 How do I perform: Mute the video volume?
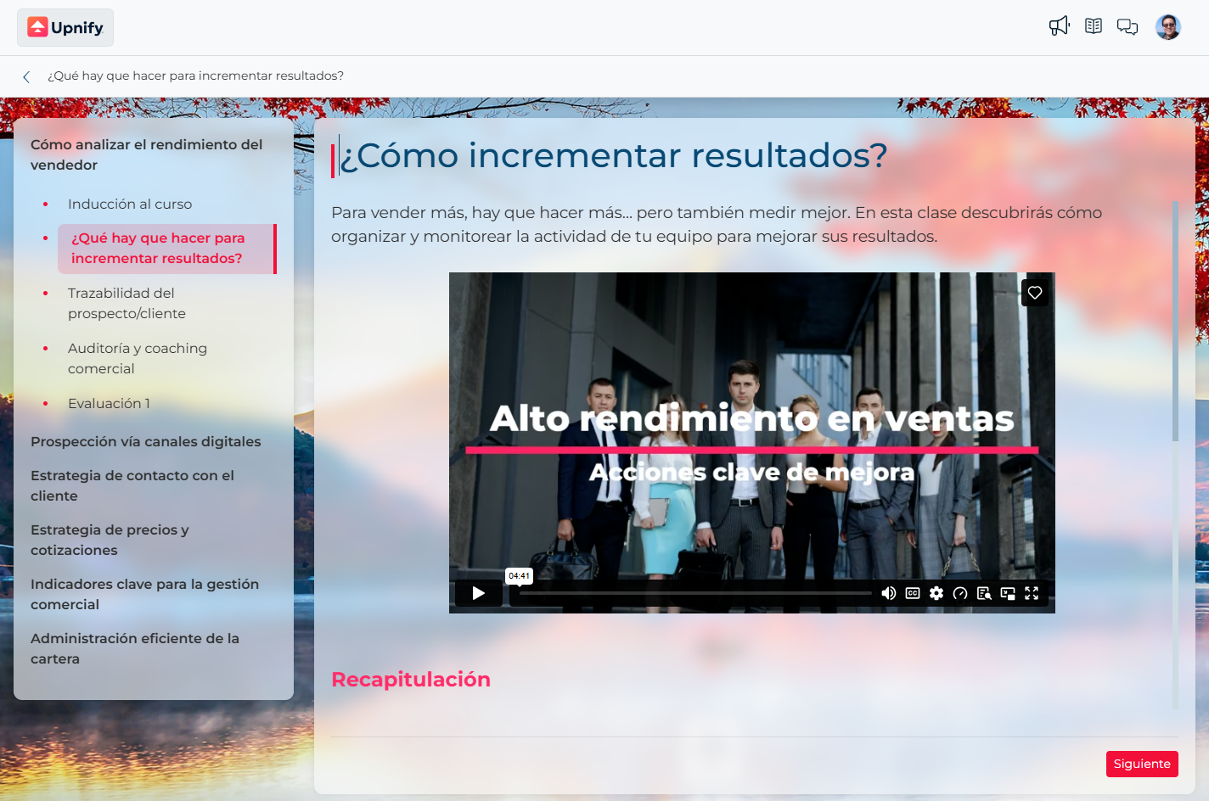click(x=889, y=593)
